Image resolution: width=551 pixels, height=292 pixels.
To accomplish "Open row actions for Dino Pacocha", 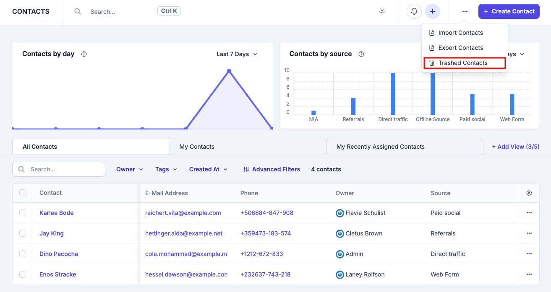I will pyautogui.click(x=529, y=254).
